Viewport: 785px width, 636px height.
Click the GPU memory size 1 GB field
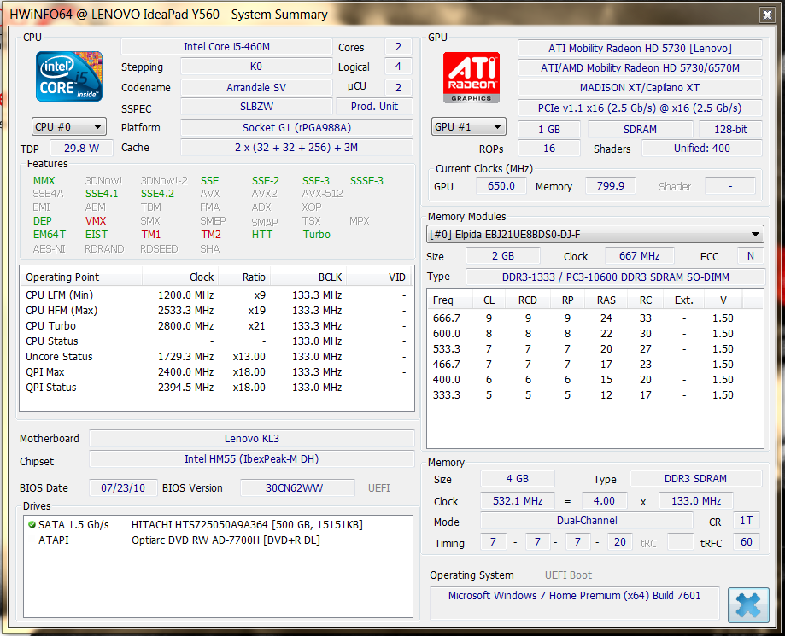coord(549,130)
